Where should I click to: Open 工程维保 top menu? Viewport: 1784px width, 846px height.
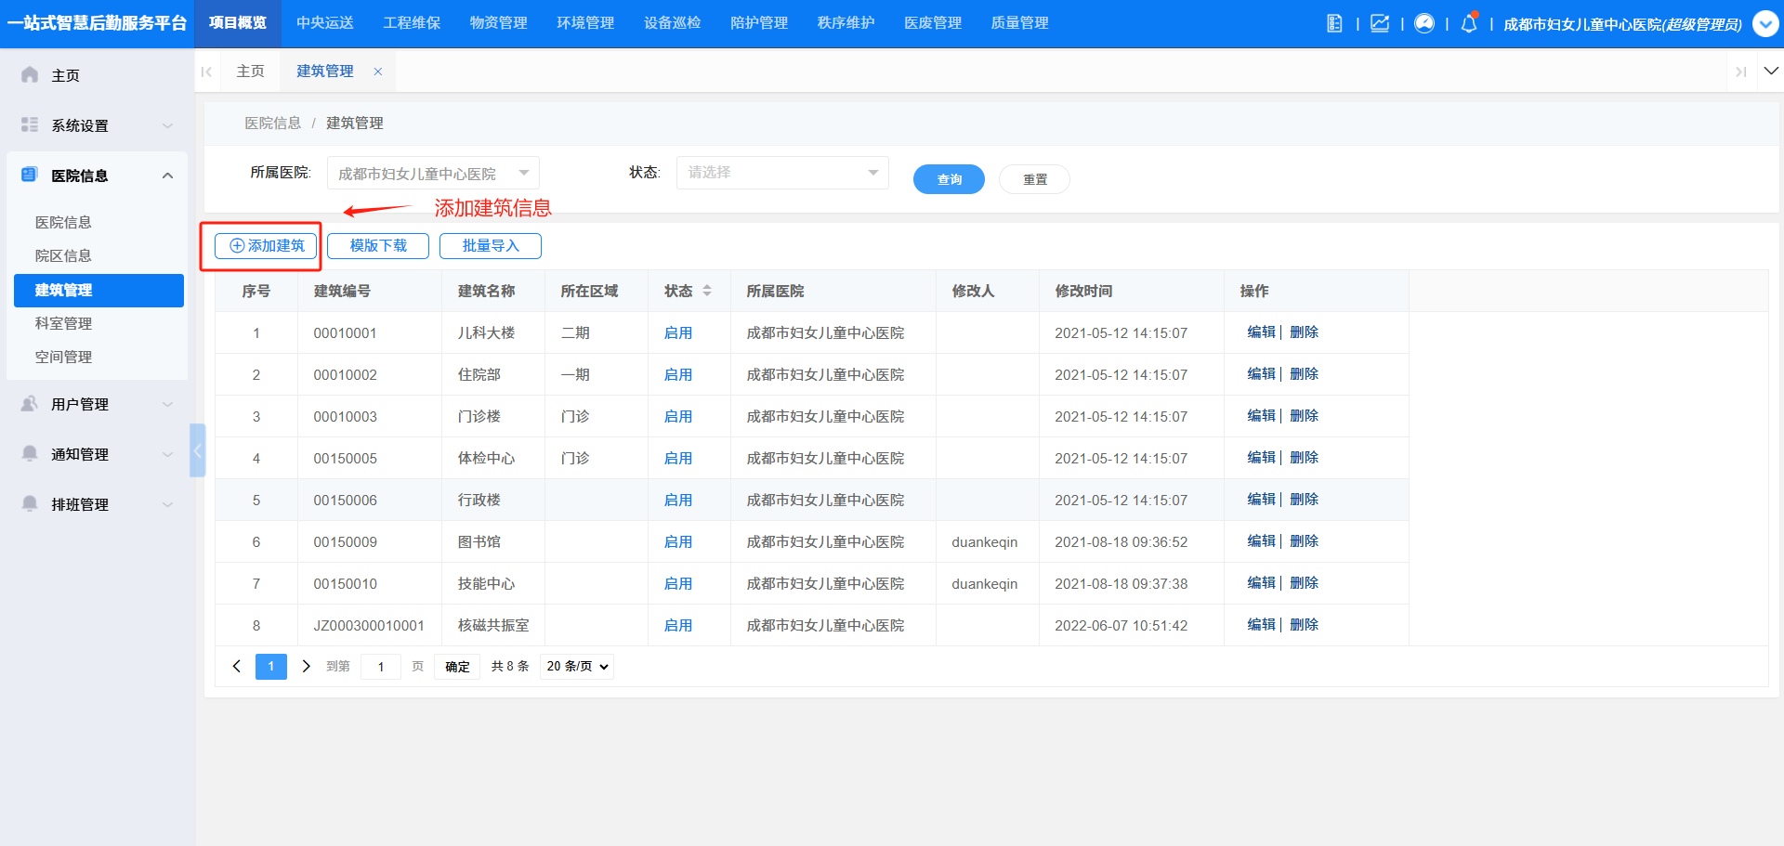tap(412, 23)
